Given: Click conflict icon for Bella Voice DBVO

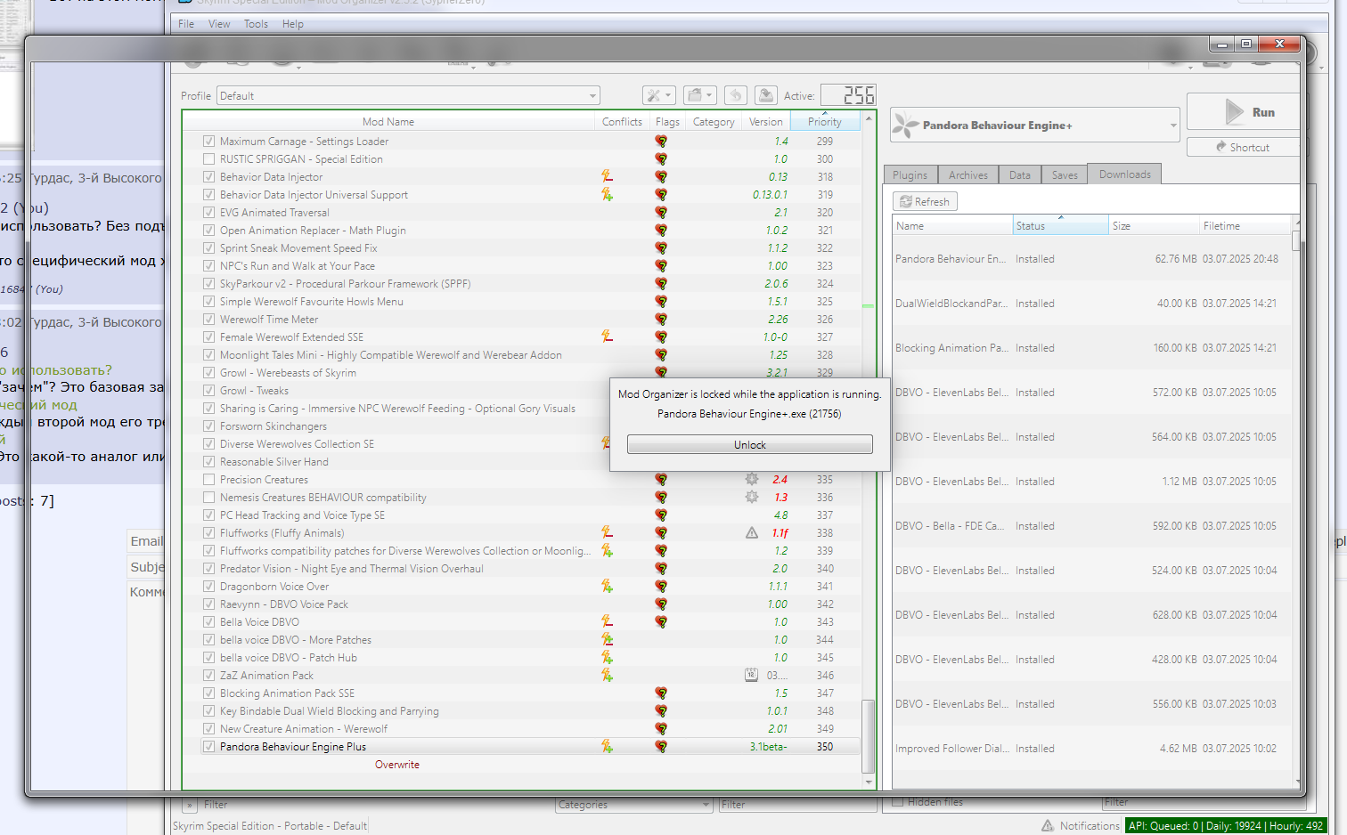Looking at the screenshot, I should pyautogui.click(x=607, y=621).
